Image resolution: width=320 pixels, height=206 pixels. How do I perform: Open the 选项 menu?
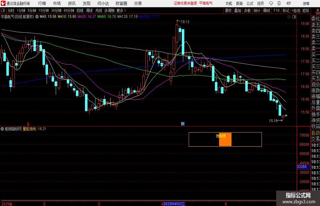coord(260,3)
